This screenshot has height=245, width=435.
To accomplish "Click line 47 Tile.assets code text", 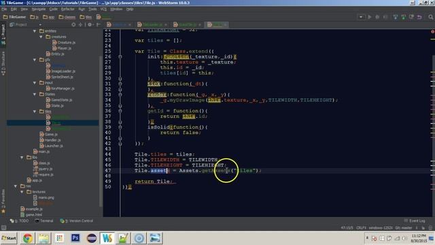I will [198, 171].
